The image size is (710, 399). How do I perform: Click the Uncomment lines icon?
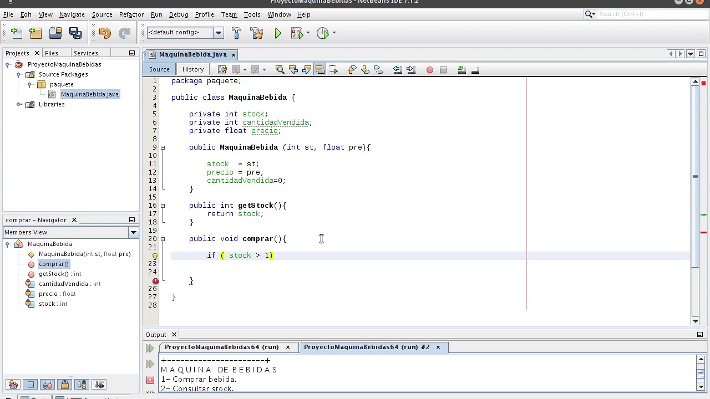[x=475, y=69]
